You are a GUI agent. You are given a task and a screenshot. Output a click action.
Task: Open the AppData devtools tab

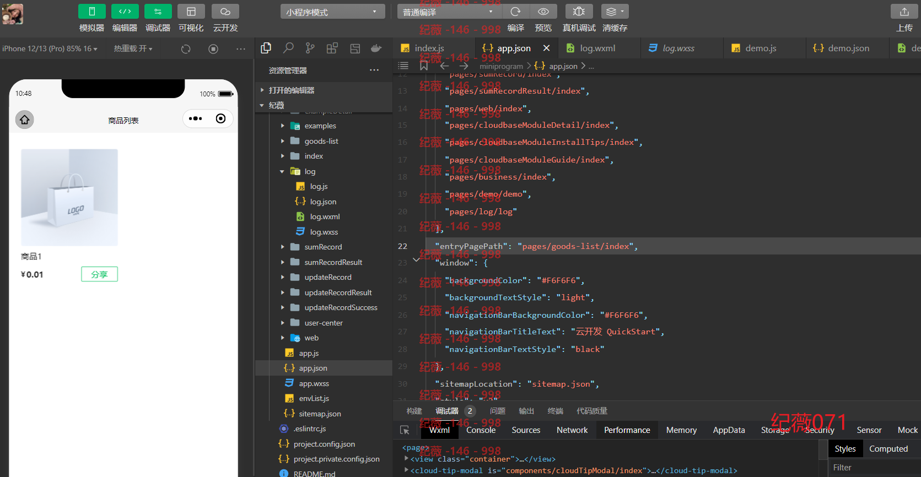point(729,430)
